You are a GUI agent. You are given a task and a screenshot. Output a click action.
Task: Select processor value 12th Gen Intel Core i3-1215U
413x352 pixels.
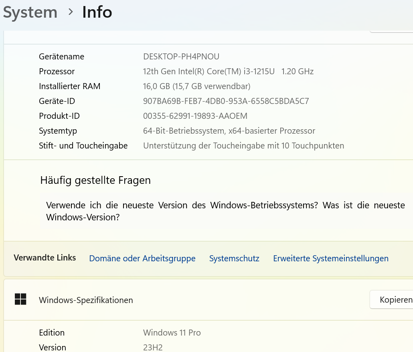[228, 71]
